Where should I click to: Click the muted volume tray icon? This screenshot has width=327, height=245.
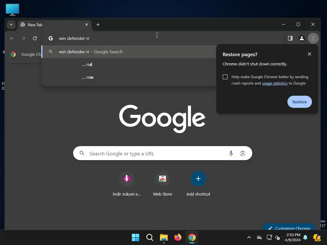point(278,237)
